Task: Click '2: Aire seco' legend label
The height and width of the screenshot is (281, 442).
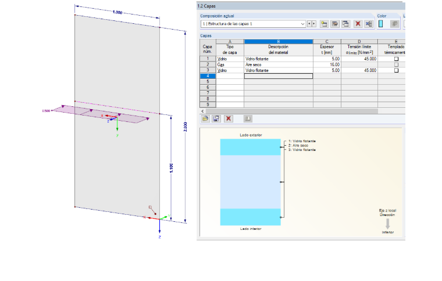Action: pos(298,145)
